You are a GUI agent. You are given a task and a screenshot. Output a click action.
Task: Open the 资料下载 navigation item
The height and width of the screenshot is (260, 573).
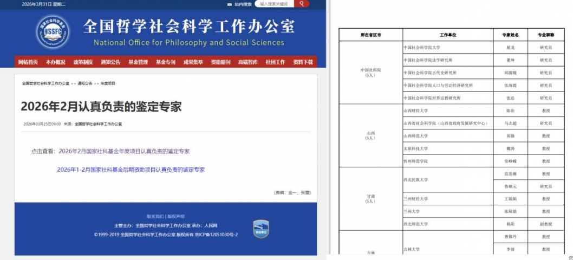pyautogui.click(x=303, y=62)
